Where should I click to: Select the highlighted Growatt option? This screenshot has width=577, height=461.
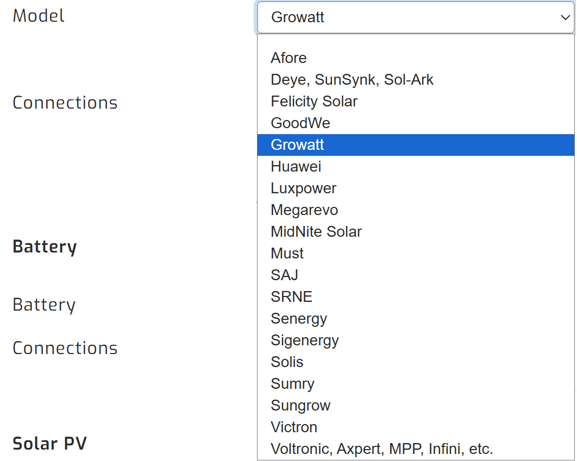pyautogui.click(x=297, y=145)
